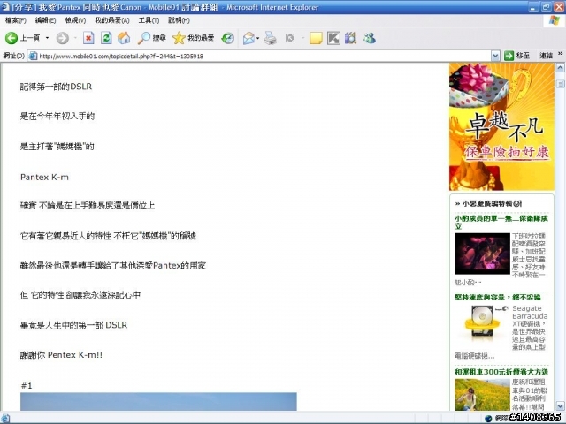Click the Research book toolbar icon

coord(350,38)
